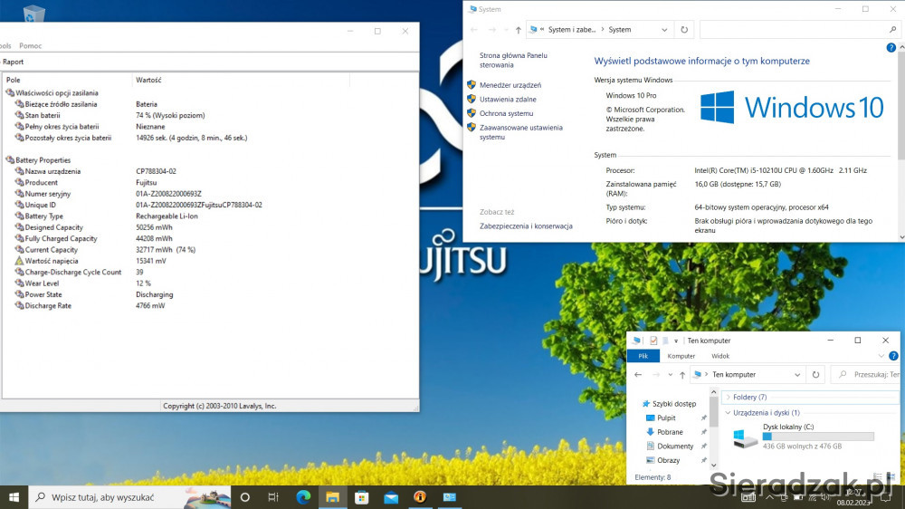The height and width of the screenshot is (509, 905).
Task: Open Task View on taskbar
Action: point(273,497)
